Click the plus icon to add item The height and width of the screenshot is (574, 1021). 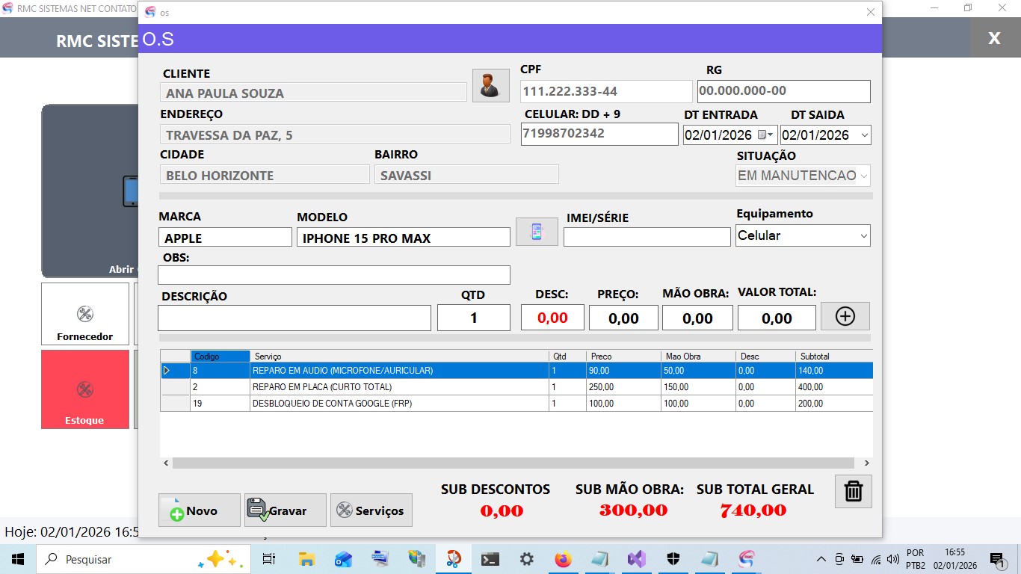pos(845,316)
